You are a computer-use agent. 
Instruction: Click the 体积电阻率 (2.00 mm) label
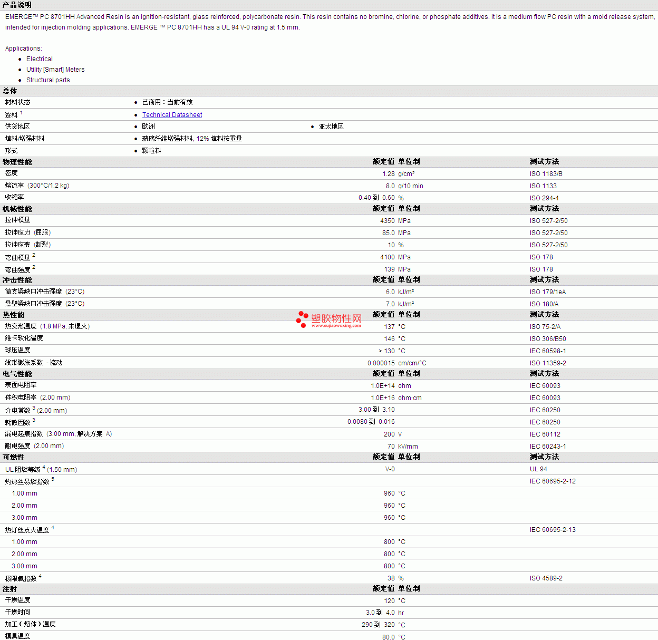[x=37, y=397]
